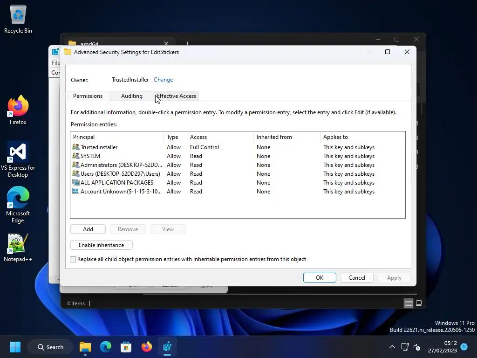Open the notification badge in the taskbar
Viewport: 477px width, 358px height.
(464, 346)
